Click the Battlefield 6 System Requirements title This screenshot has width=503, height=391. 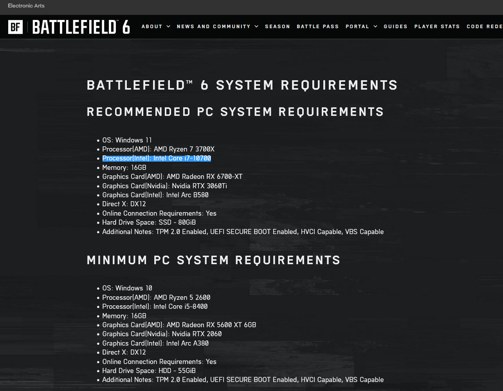tap(242, 85)
